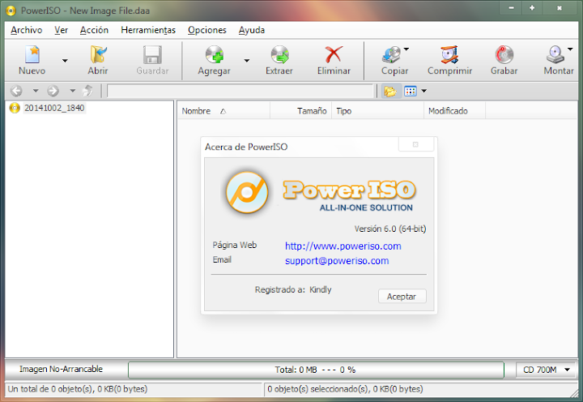Click the Copiar toolbar icon
The width and height of the screenshot is (583, 402).
click(392, 55)
